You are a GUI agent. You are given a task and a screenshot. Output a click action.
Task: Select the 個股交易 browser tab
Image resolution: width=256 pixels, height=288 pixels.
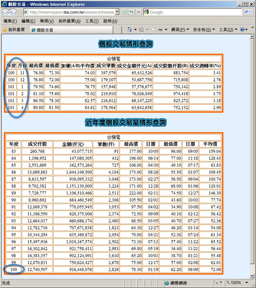pyautogui.click(x=71, y=30)
